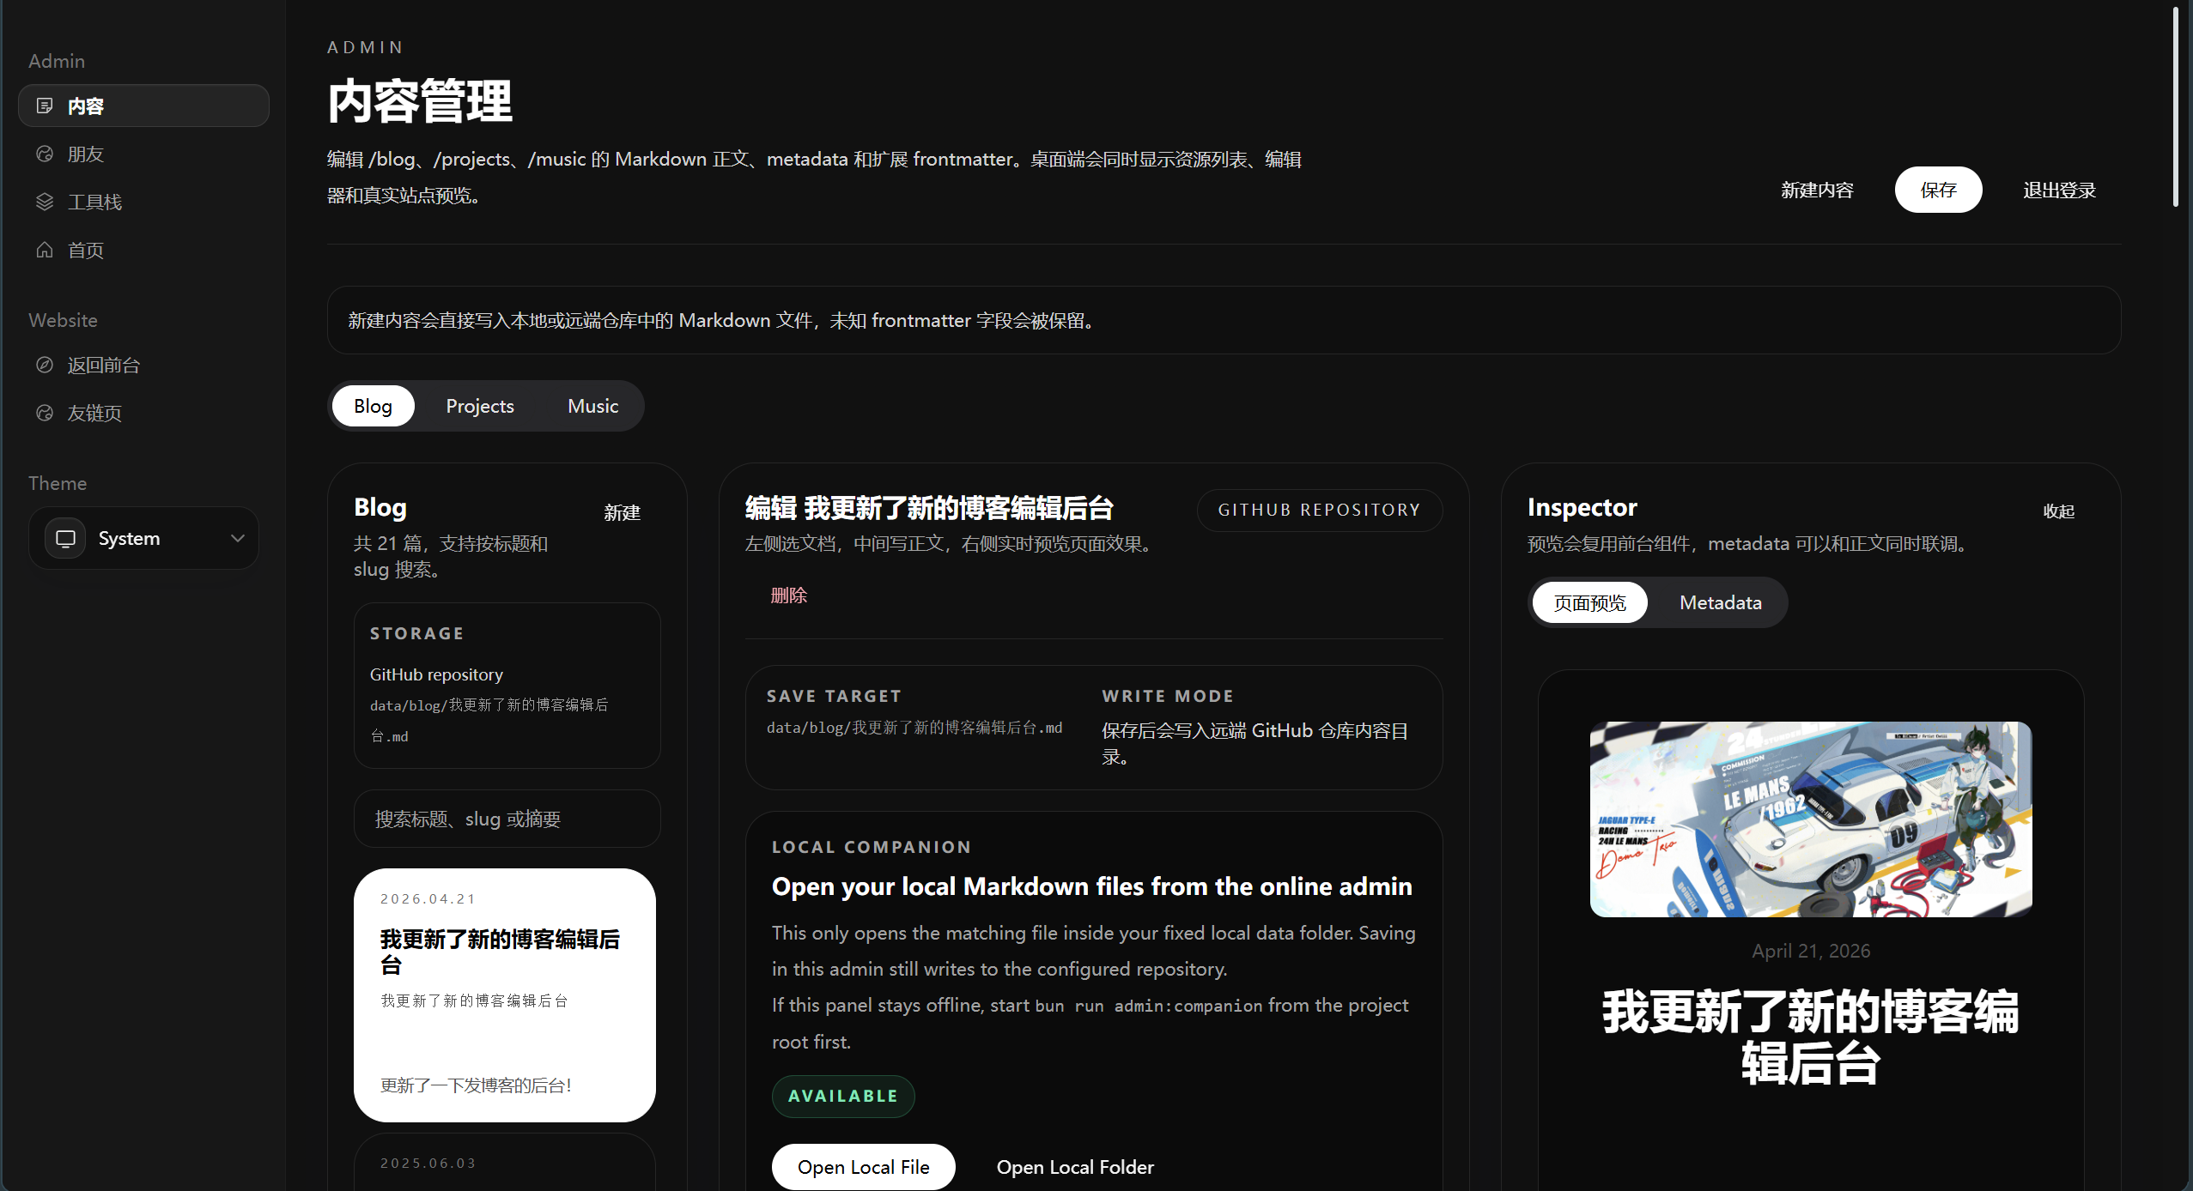
Task: Click the 朋友 icon in sidebar
Action: pos(45,154)
